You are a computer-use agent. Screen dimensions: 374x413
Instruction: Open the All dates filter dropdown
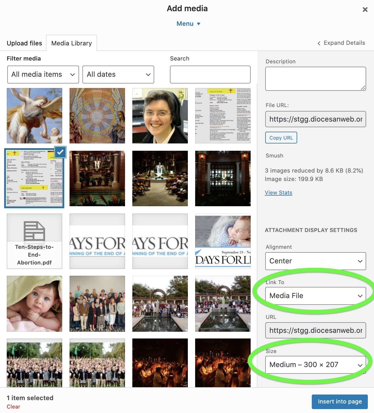118,75
